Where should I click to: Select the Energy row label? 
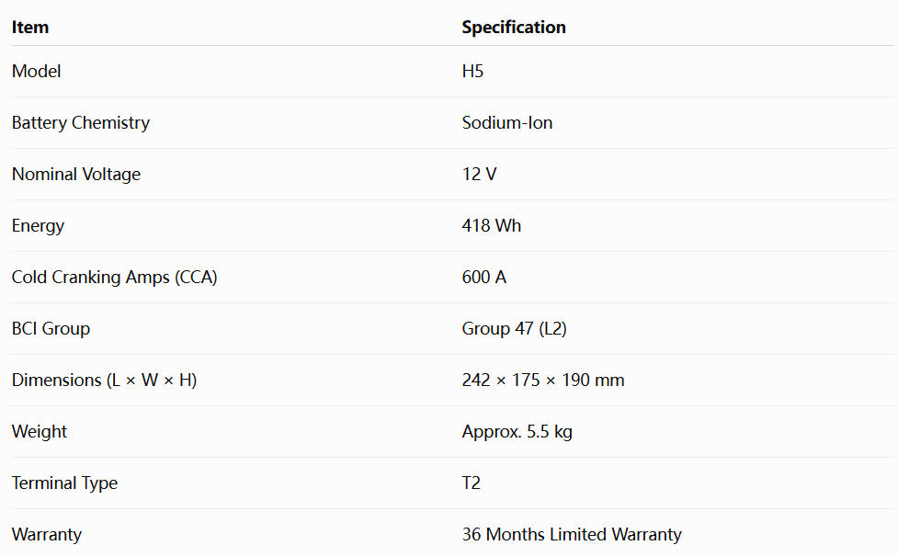(38, 225)
